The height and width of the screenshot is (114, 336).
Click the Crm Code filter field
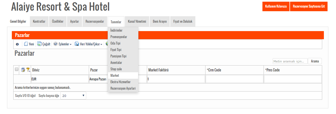pyautogui.click(x=235, y=79)
